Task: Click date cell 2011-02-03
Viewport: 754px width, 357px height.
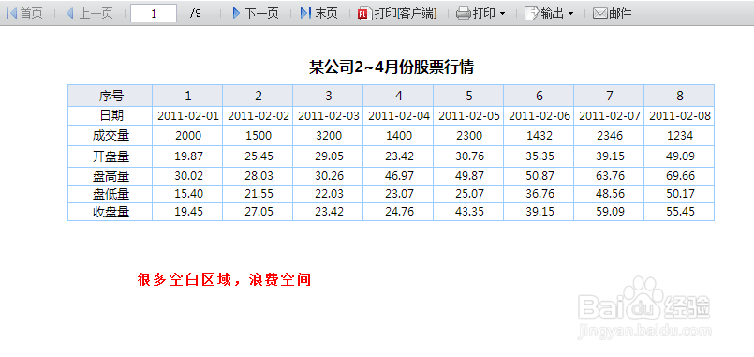Action: point(329,116)
